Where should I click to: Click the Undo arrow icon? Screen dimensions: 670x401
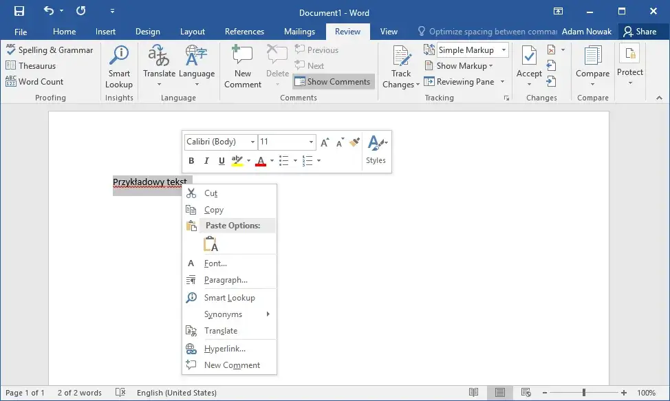[48, 12]
